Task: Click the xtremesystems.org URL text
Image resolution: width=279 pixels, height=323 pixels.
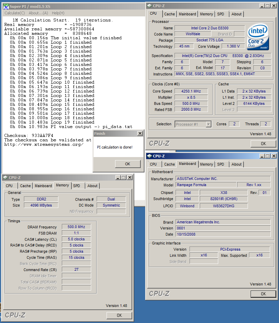Action: [44, 144]
